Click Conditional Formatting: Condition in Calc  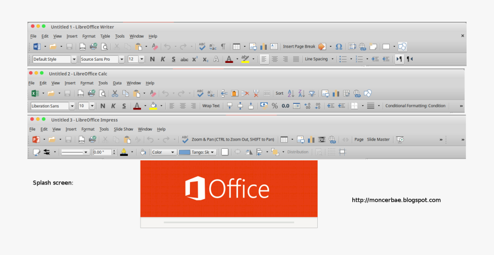[x=416, y=106]
